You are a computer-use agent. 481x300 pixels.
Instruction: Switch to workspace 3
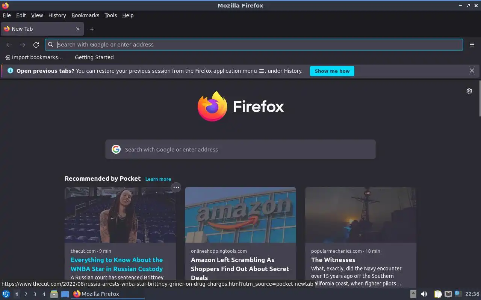[x=35, y=294]
